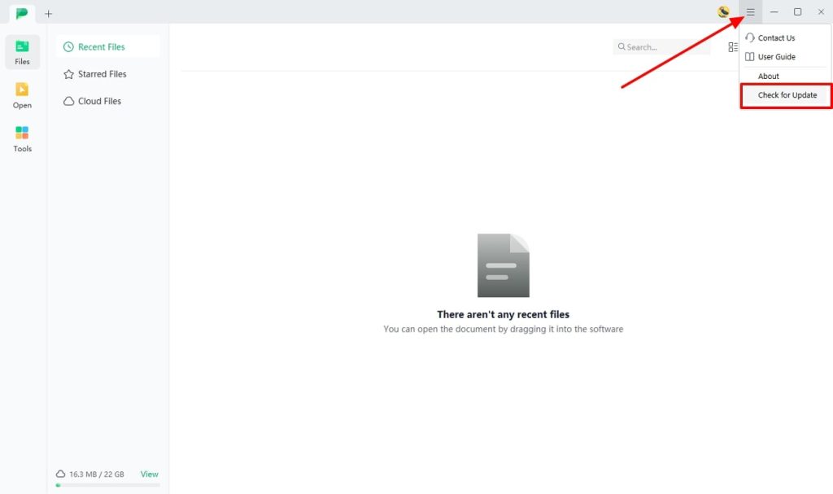The width and height of the screenshot is (833, 494).
Task: Open the User Guide
Action: click(785, 57)
